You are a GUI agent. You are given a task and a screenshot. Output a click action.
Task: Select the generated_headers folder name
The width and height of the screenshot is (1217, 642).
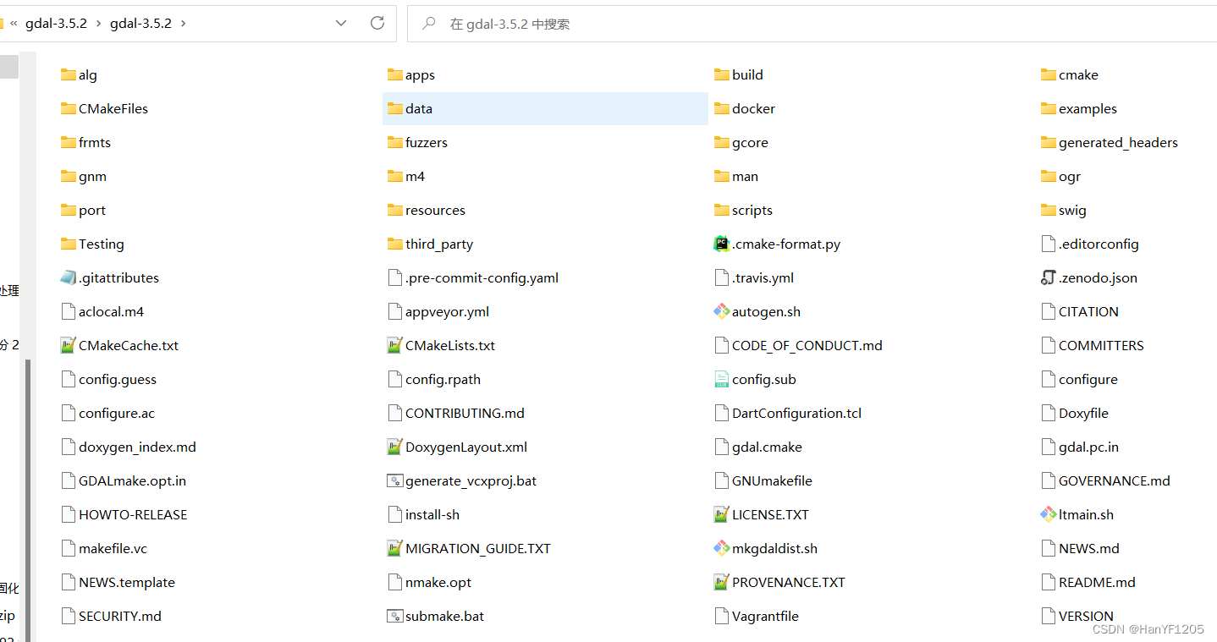point(1118,142)
